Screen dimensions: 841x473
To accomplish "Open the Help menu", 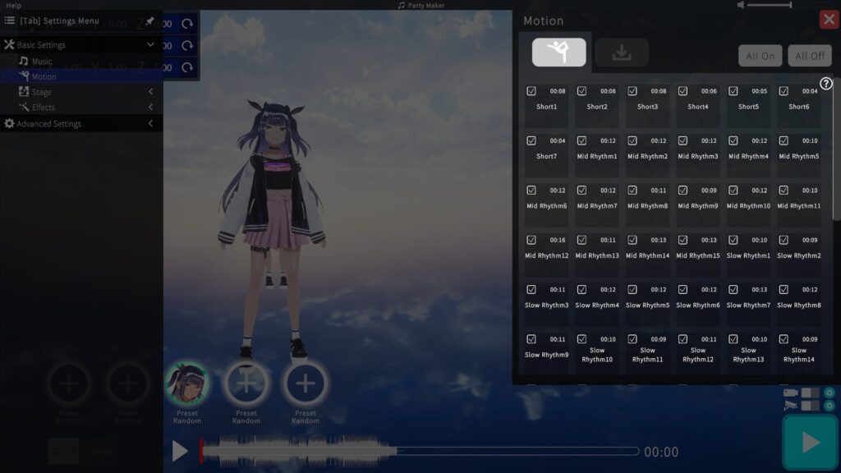I will click(13, 6).
